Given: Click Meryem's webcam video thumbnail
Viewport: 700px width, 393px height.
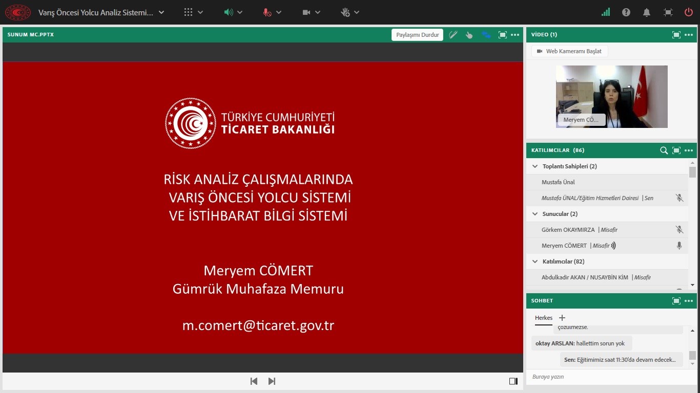Looking at the screenshot, I should coord(612,97).
